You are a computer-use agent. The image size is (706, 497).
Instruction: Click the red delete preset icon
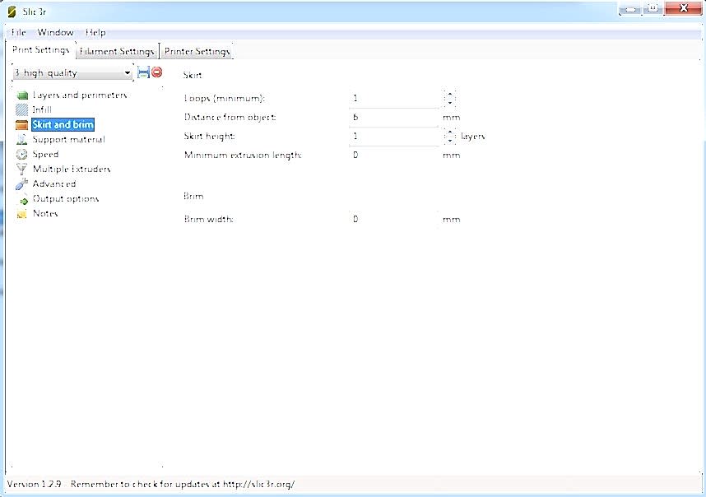[x=156, y=72]
